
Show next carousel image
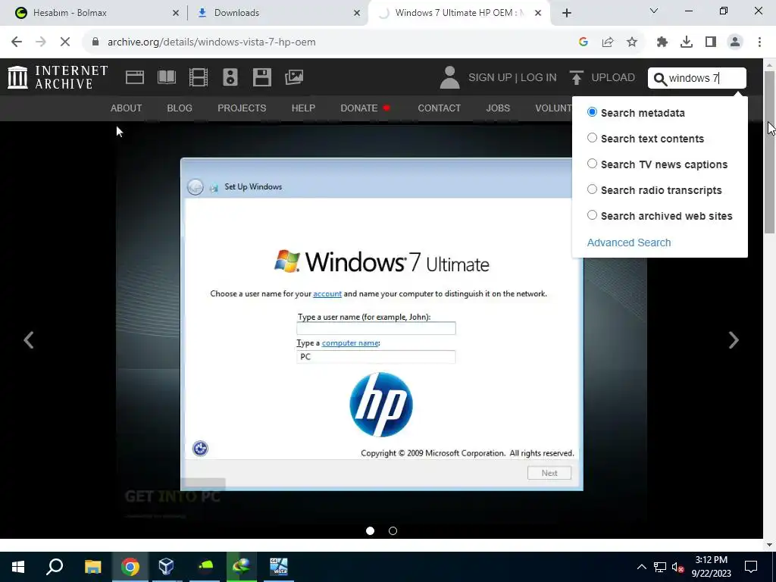click(734, 340)
